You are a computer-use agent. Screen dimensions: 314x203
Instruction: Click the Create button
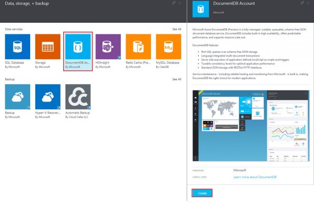pos(202,193)
